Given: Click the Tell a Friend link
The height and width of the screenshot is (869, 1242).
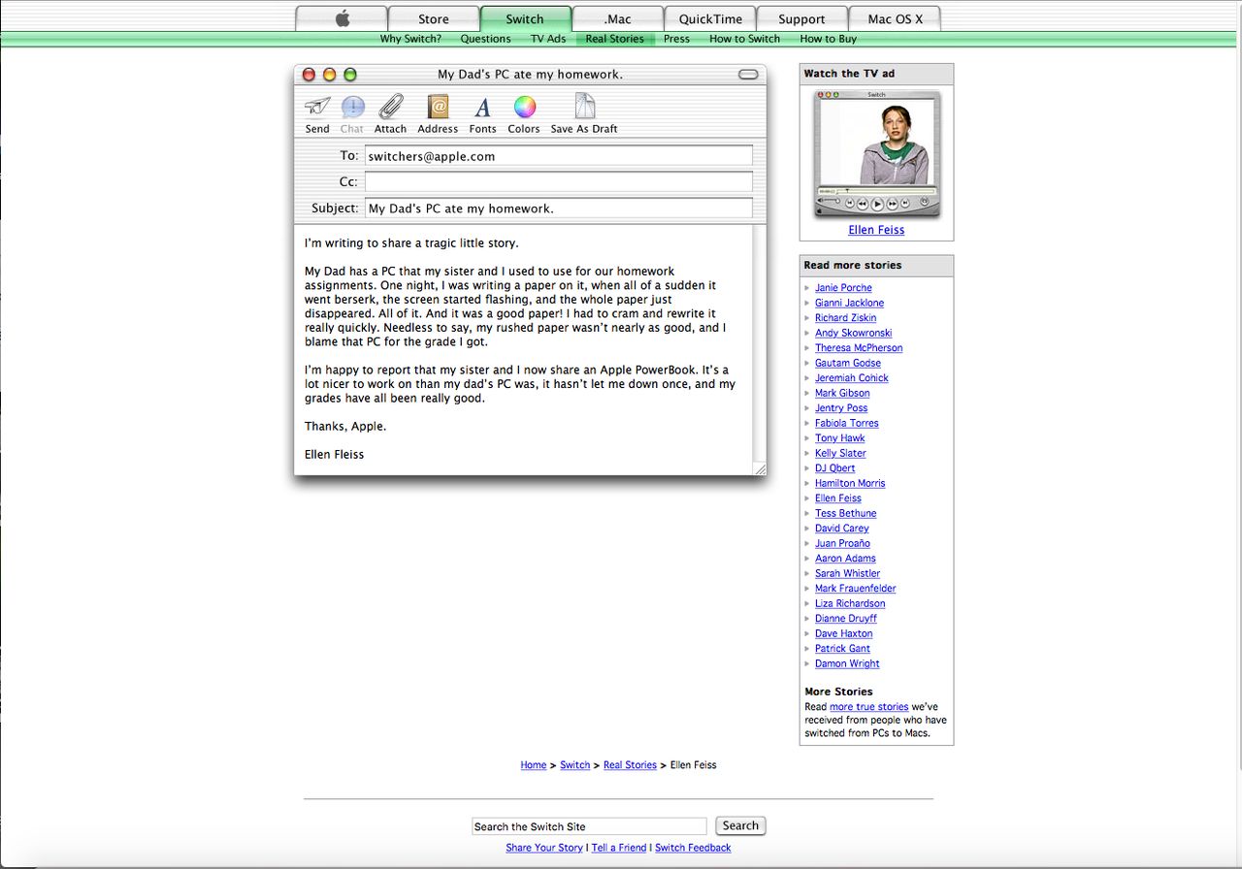Looking at the screenshot, I should click(619, 848).
